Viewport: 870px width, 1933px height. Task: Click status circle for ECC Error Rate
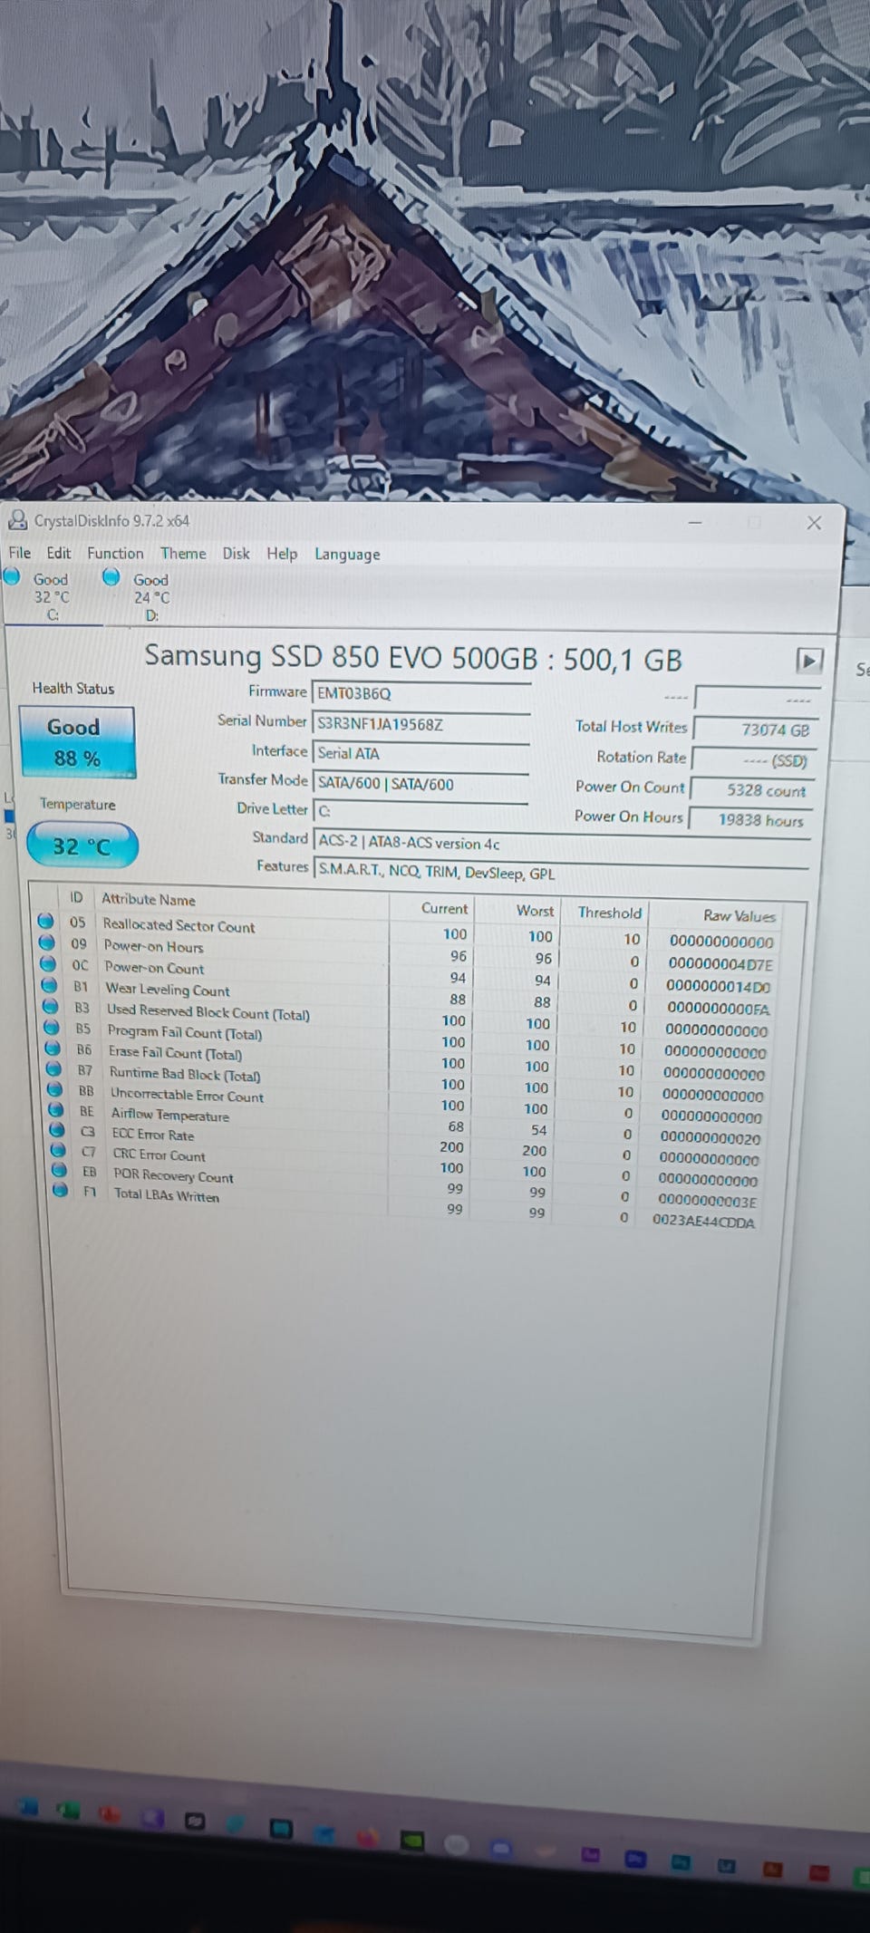click(57, 1130)
